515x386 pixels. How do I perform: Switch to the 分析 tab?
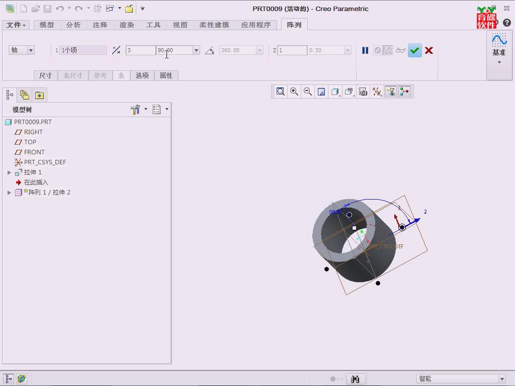point(73,25)
